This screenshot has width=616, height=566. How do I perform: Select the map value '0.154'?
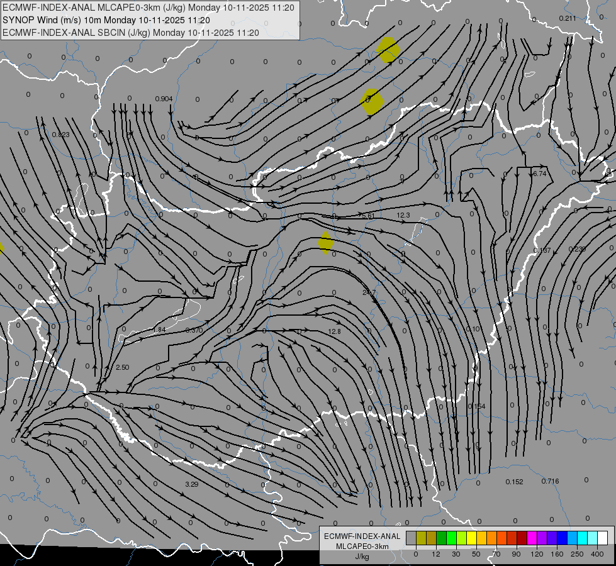tap(477, 406)
